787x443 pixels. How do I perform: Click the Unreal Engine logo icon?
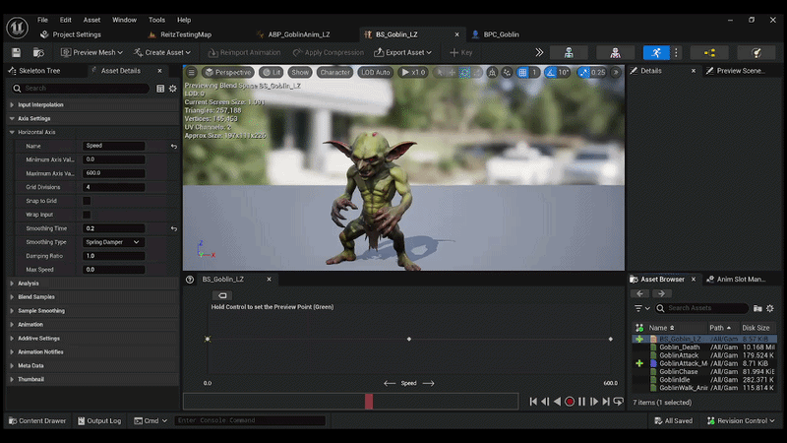[17, 28]
